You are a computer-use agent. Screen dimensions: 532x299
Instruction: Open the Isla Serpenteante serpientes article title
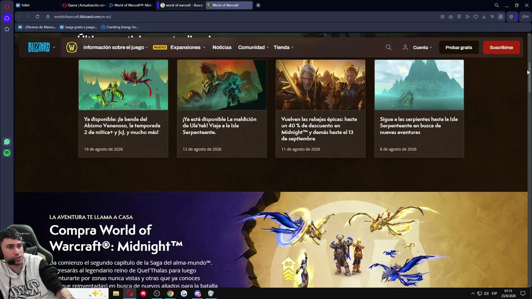click(419, 126)
